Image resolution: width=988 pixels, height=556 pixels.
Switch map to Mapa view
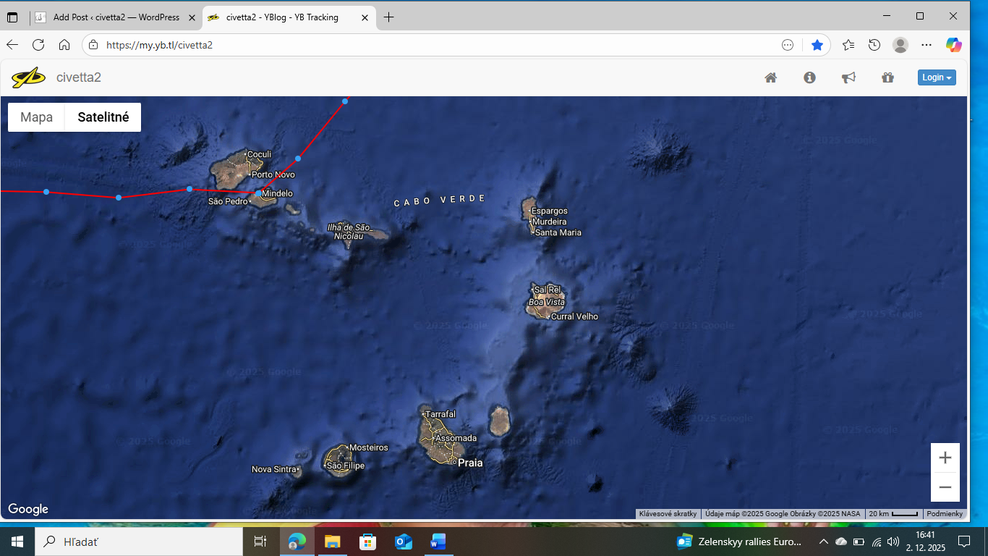[x=36, y=117]
